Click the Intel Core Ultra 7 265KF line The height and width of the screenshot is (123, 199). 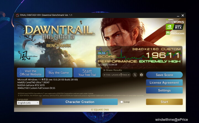[x=33, y=82]
